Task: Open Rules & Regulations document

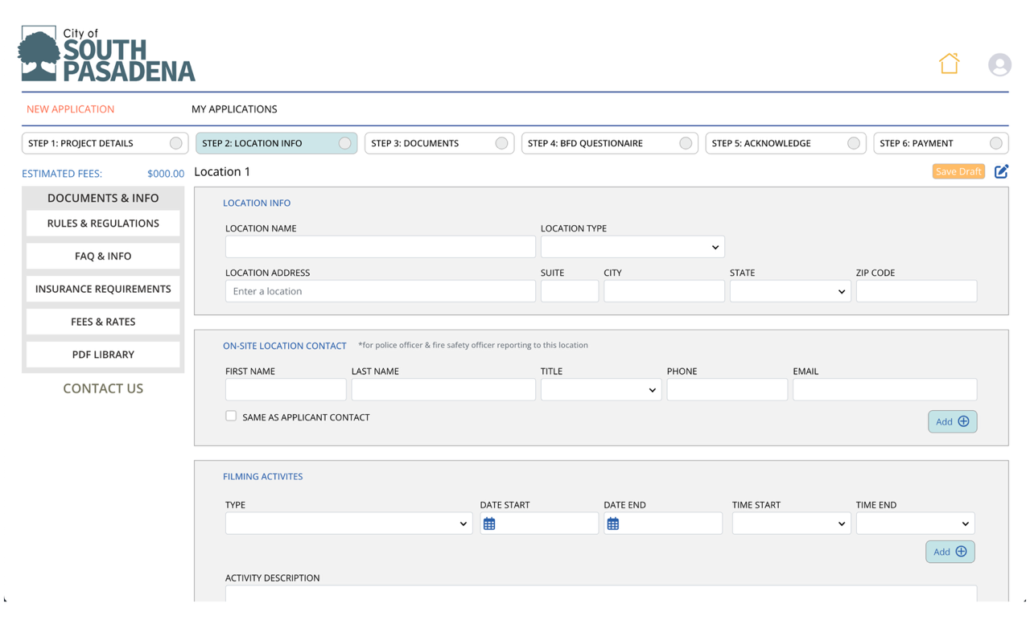Action: pyautogui.click(x=103, y=224)
